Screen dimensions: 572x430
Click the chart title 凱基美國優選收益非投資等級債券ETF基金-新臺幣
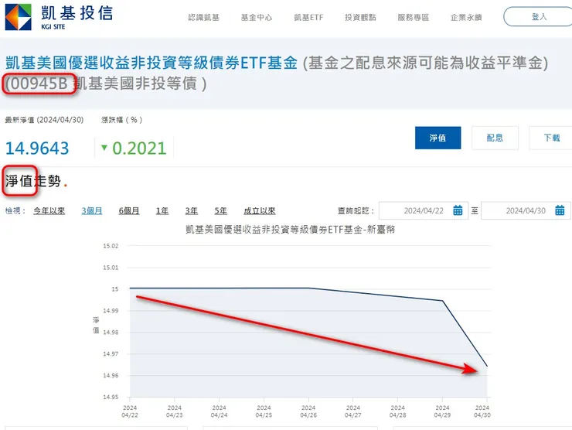290,230
